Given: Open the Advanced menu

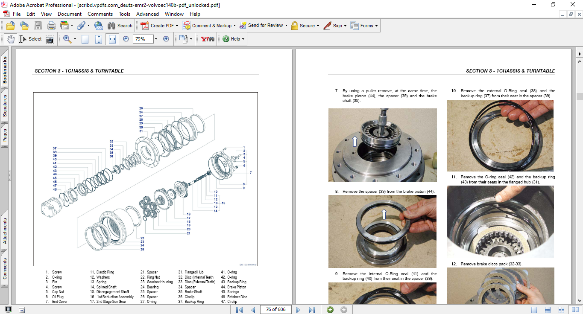Looking at the screenshot, I should [148, 14].
